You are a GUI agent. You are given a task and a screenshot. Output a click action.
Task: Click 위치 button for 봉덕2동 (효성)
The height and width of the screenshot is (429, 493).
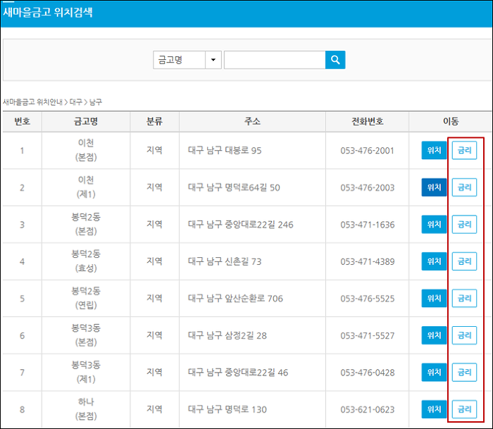click(434, 261)
